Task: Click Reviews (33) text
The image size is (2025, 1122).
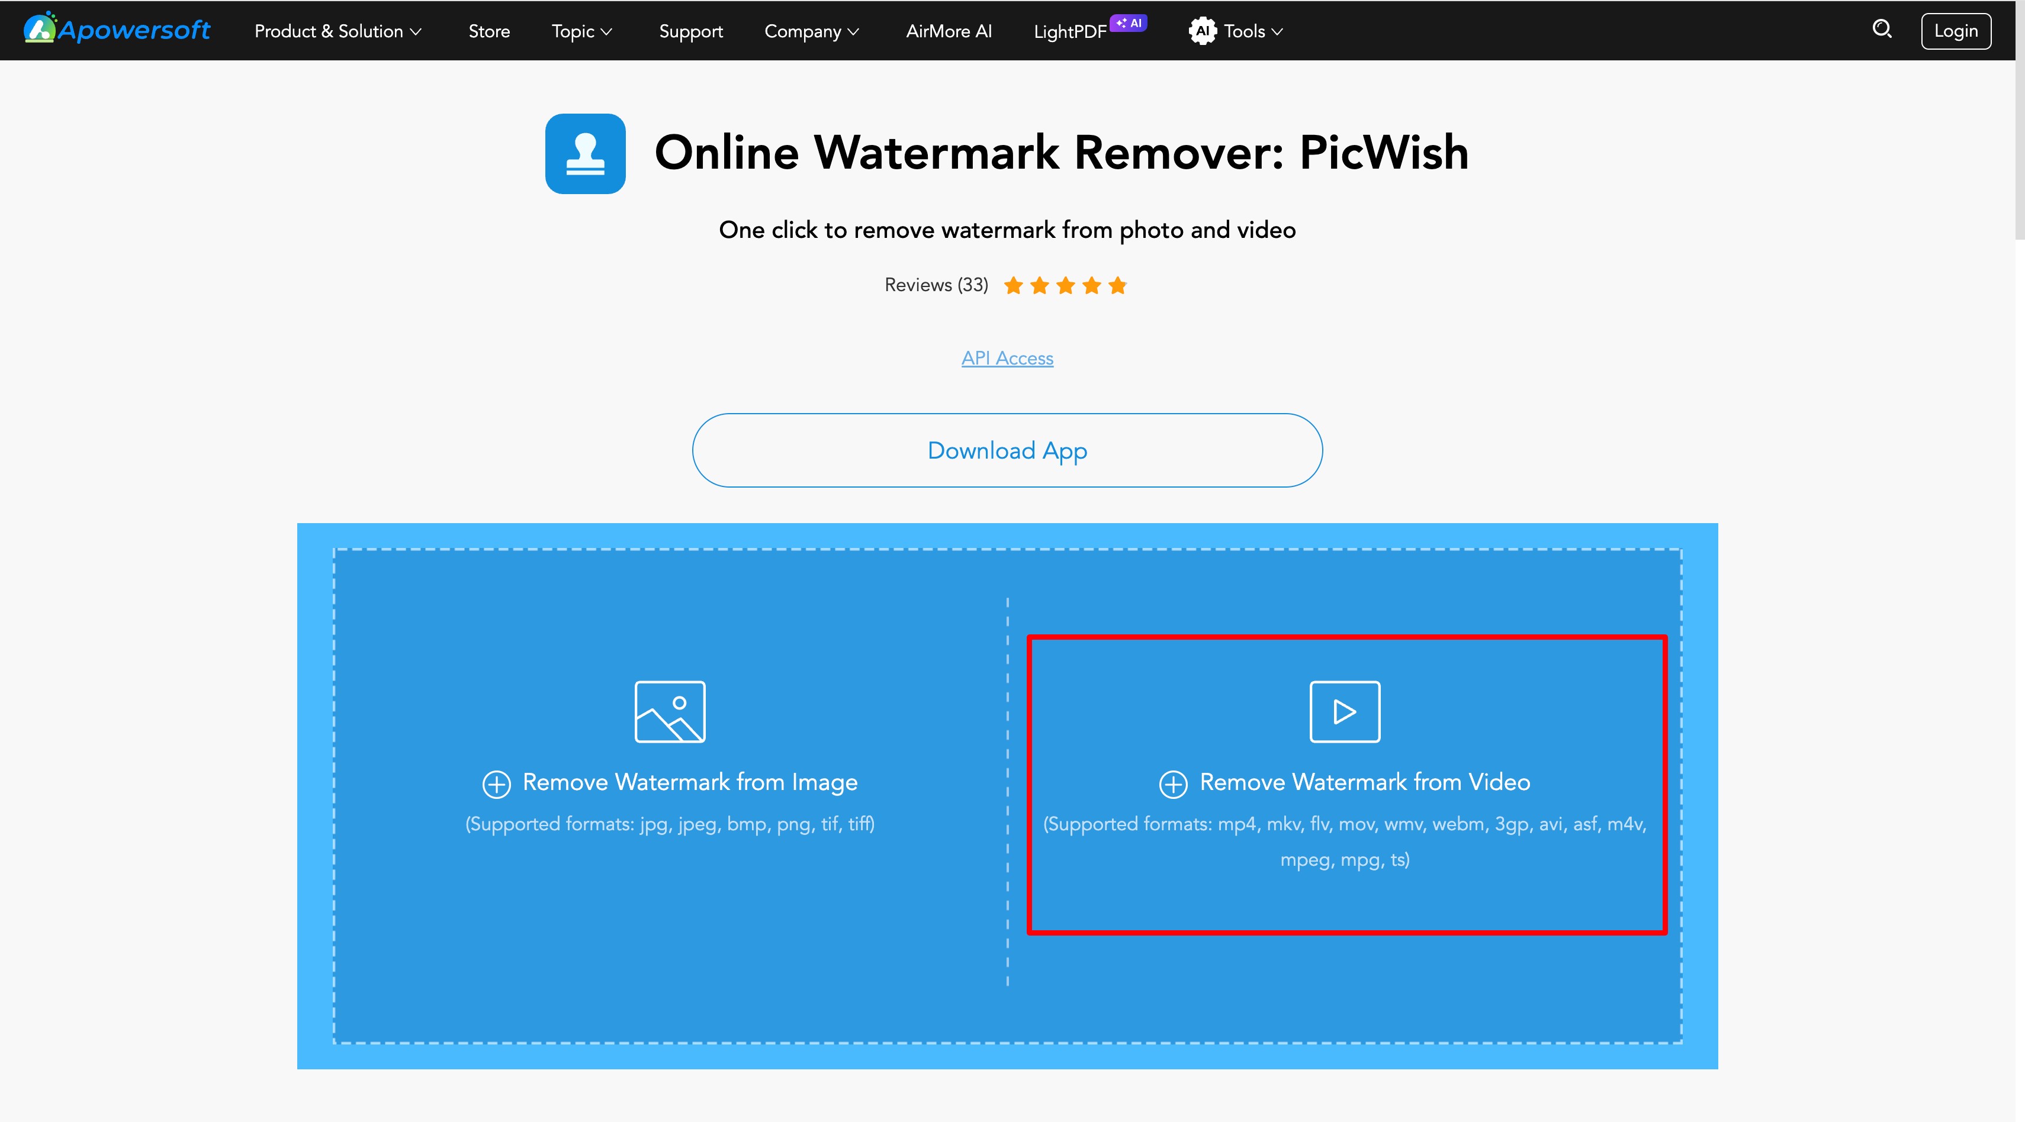Action: pyautogui.click(x=936, y=285)
